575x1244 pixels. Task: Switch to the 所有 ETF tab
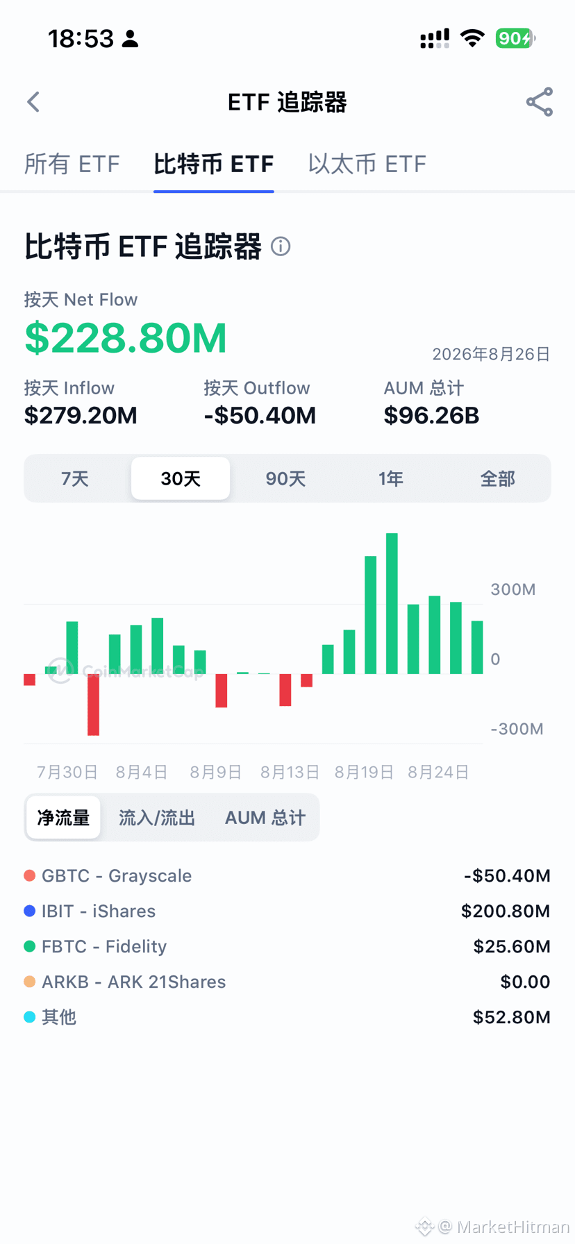pyautogui.click(x=72, y=164)
